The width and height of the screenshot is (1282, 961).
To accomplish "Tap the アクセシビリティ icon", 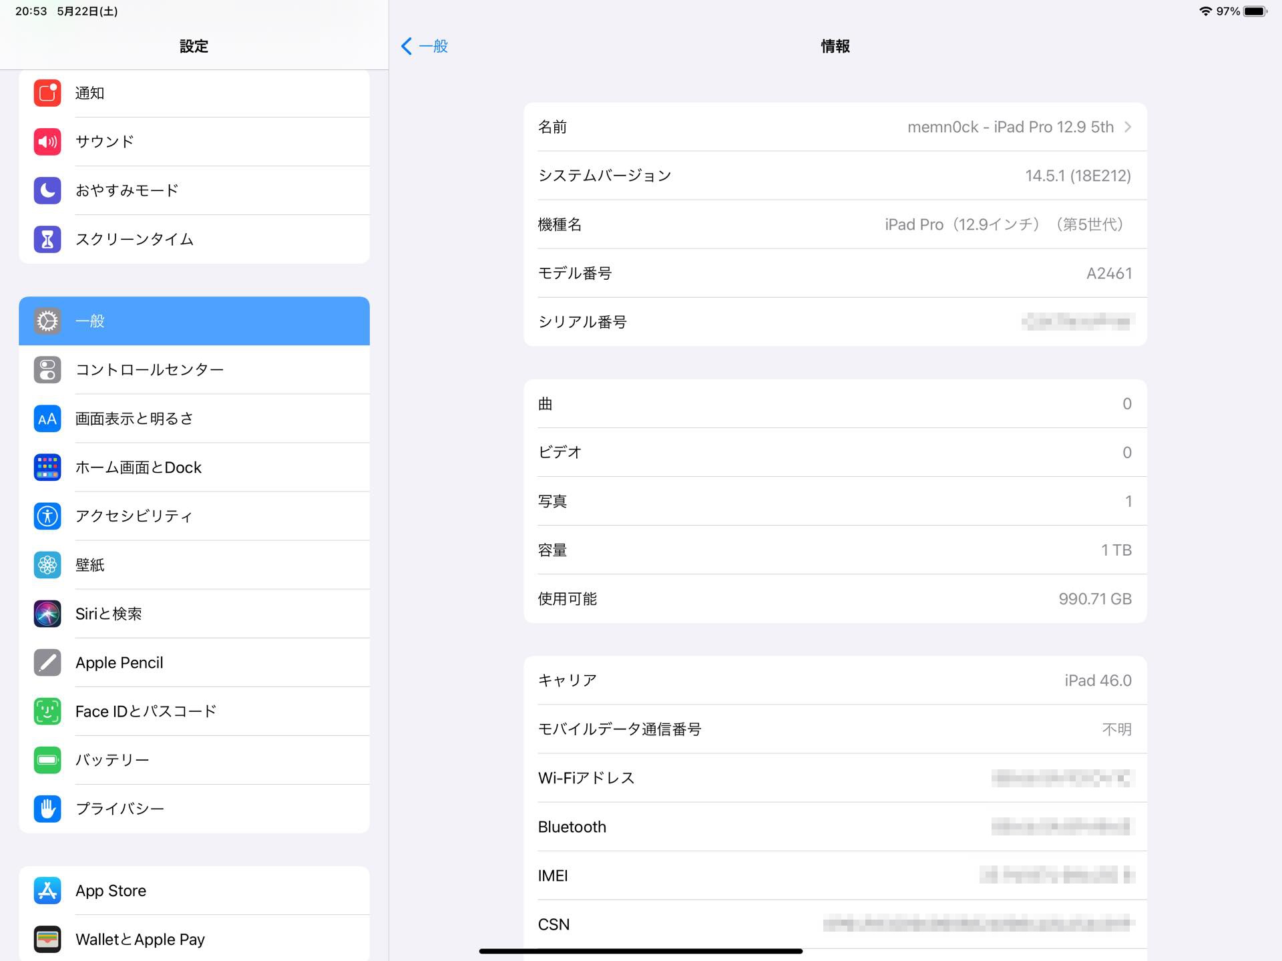I will tap(47, 516).
